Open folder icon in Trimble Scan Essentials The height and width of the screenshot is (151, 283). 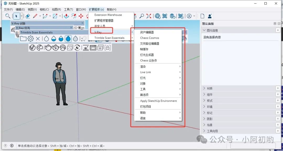[23, 38]
